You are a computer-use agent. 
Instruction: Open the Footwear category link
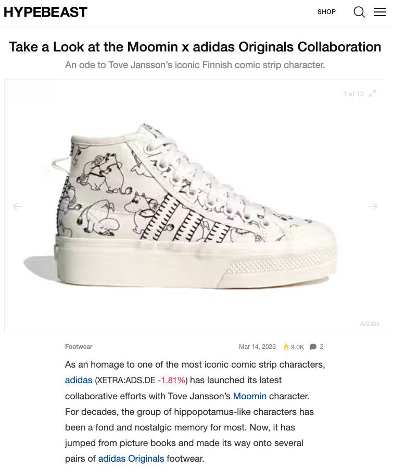pyautogui.click(x=79, y=347)
